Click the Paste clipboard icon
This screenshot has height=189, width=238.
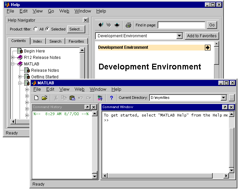(x=72, y=98)
